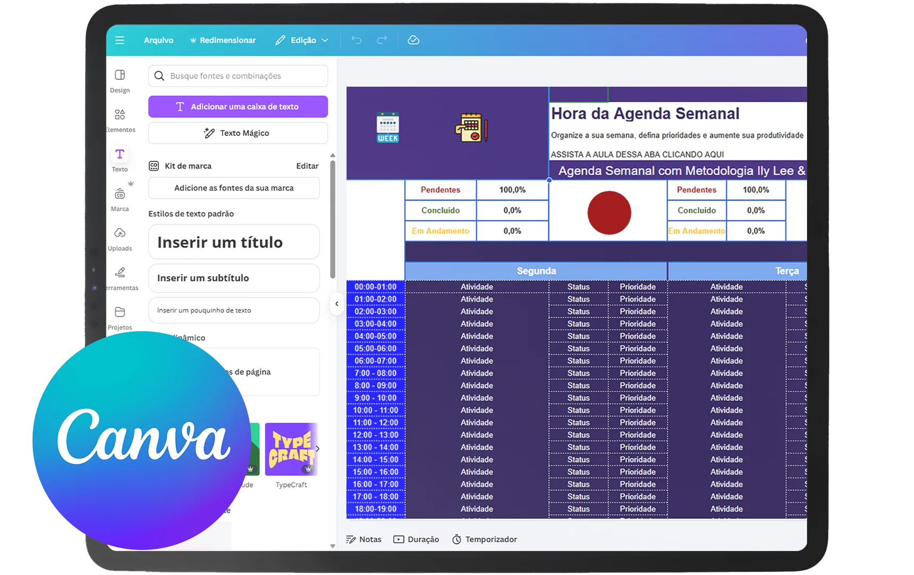Select the TypeCraft app thumbnail
This screenshot has height=575, width=914.
pyautogui.click(x=291, y=449)
